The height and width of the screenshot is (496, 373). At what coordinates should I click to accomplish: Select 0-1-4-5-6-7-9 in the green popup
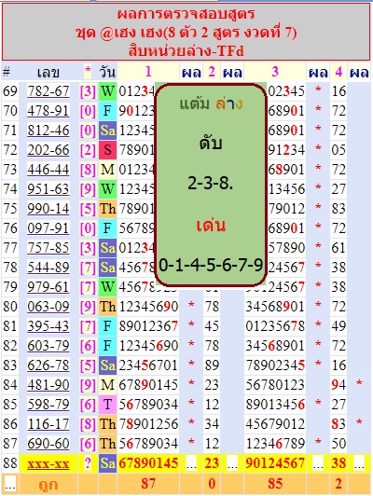tap(211, 265)
